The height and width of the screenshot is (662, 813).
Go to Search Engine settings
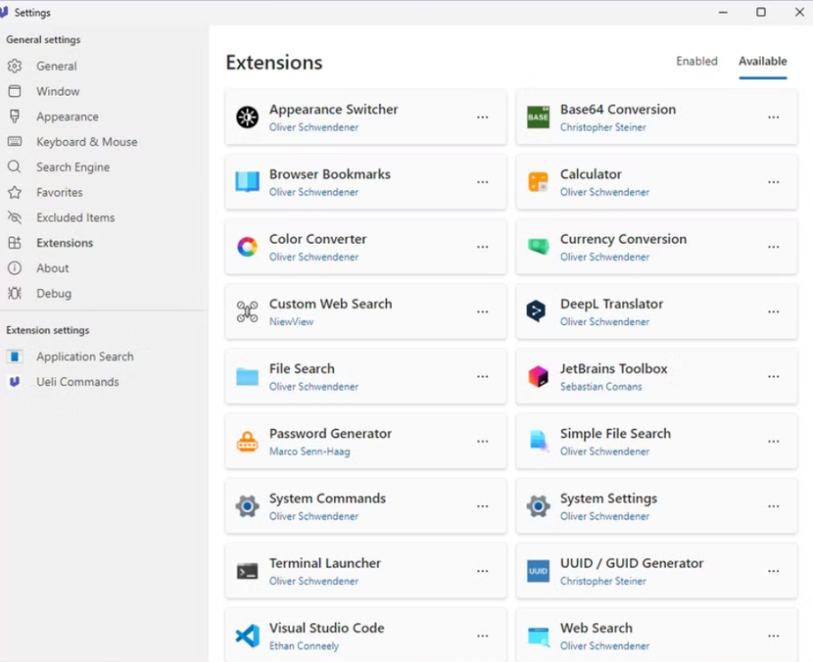(x=72, y=167)
